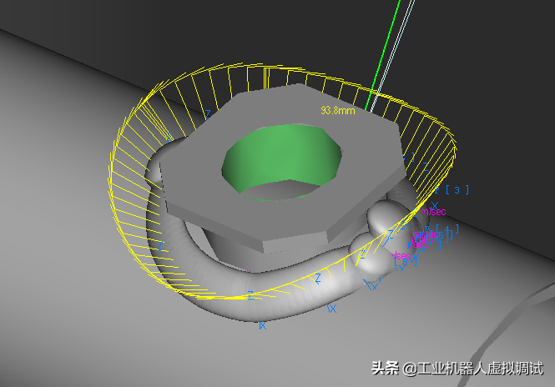Click the rounded weld bead end right of nut
The height and width of the screenshot is (387, 555).
click(x=385, y=221)
